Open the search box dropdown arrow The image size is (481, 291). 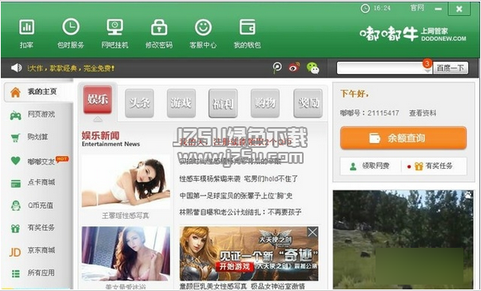(428, 70)
